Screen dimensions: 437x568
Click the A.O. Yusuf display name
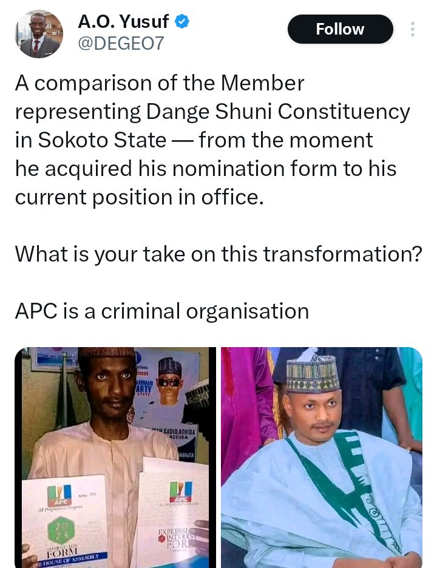124,22
